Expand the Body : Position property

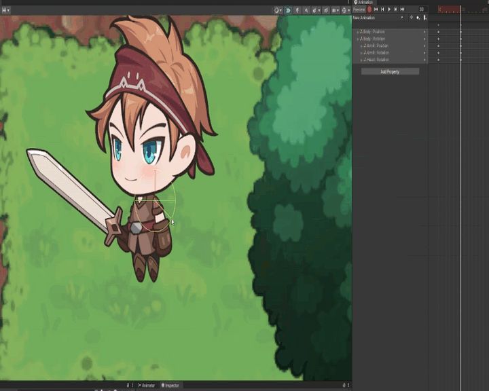point(358,32)
